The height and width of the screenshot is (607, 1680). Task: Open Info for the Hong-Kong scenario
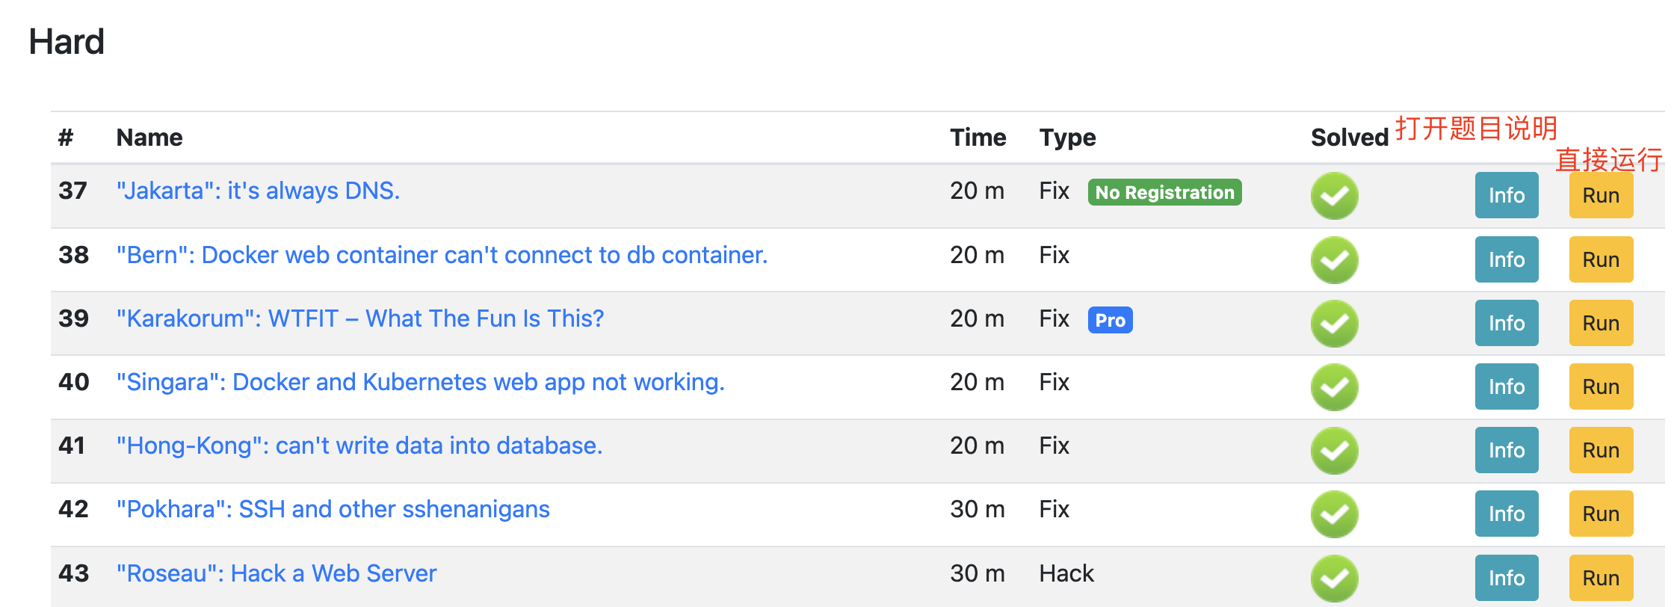1507,450
